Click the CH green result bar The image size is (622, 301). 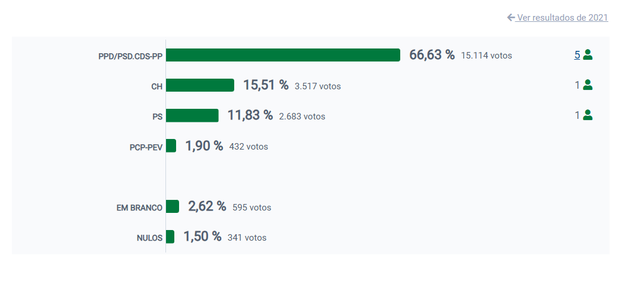[x=200, y=85]
